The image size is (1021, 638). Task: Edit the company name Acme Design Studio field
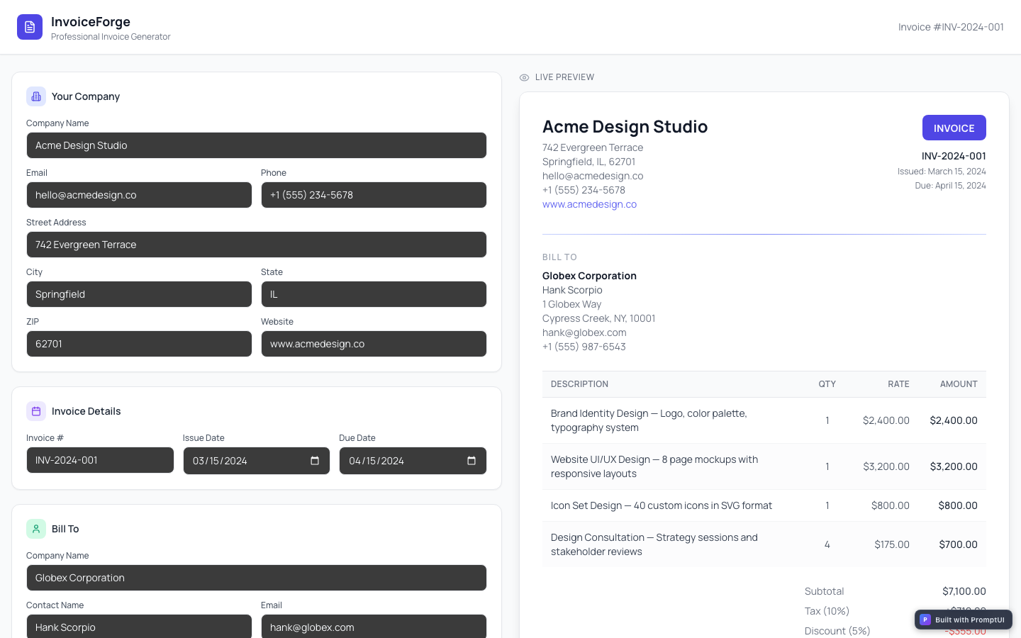tap(257, 145)
